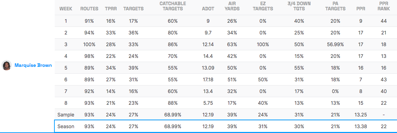Sort by the EZ TARGETS column header

[x=263, y=6]
